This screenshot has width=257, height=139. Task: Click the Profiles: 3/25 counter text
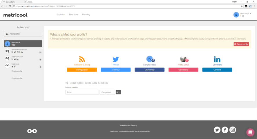tap(23, 28)
